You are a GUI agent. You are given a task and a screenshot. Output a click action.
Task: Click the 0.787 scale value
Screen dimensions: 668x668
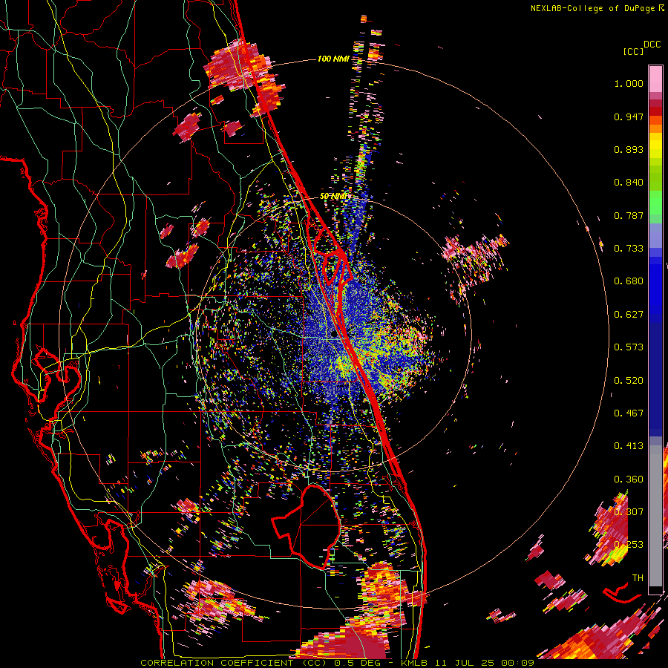point(629,215)
